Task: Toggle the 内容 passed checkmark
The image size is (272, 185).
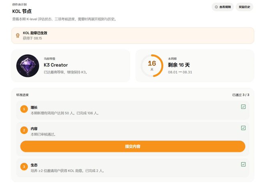Action: [x=243, y=128]
